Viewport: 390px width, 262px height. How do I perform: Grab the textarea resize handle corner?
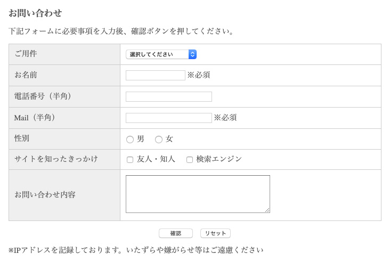[267, 210]
